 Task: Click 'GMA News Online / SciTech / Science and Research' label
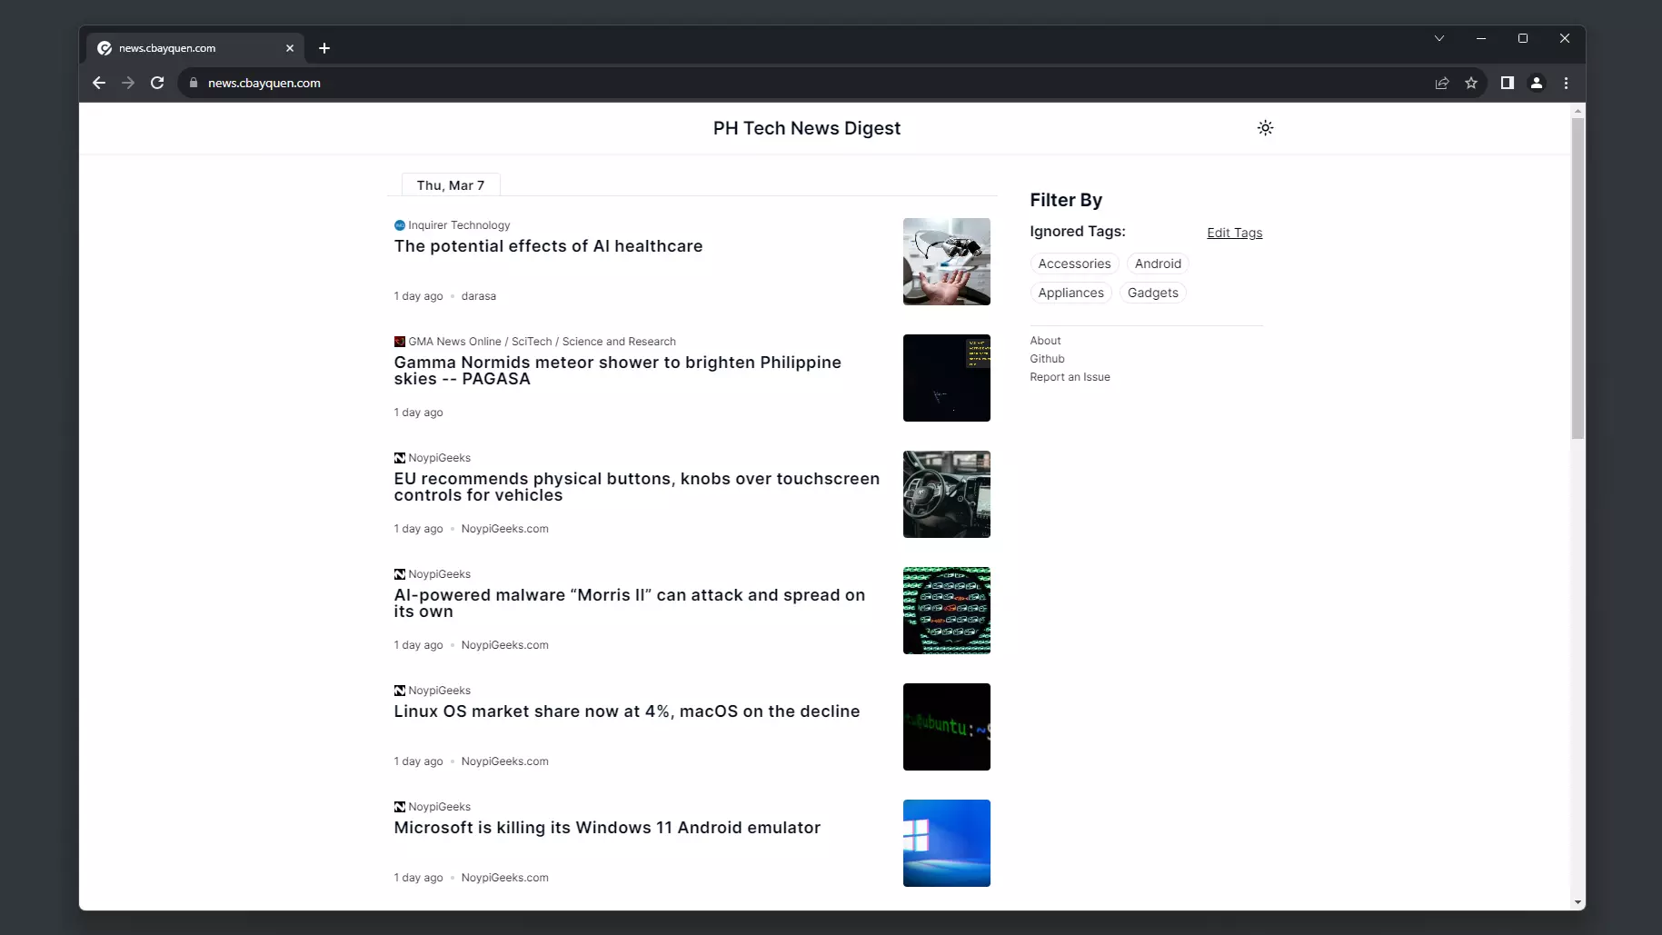(542, 342)
